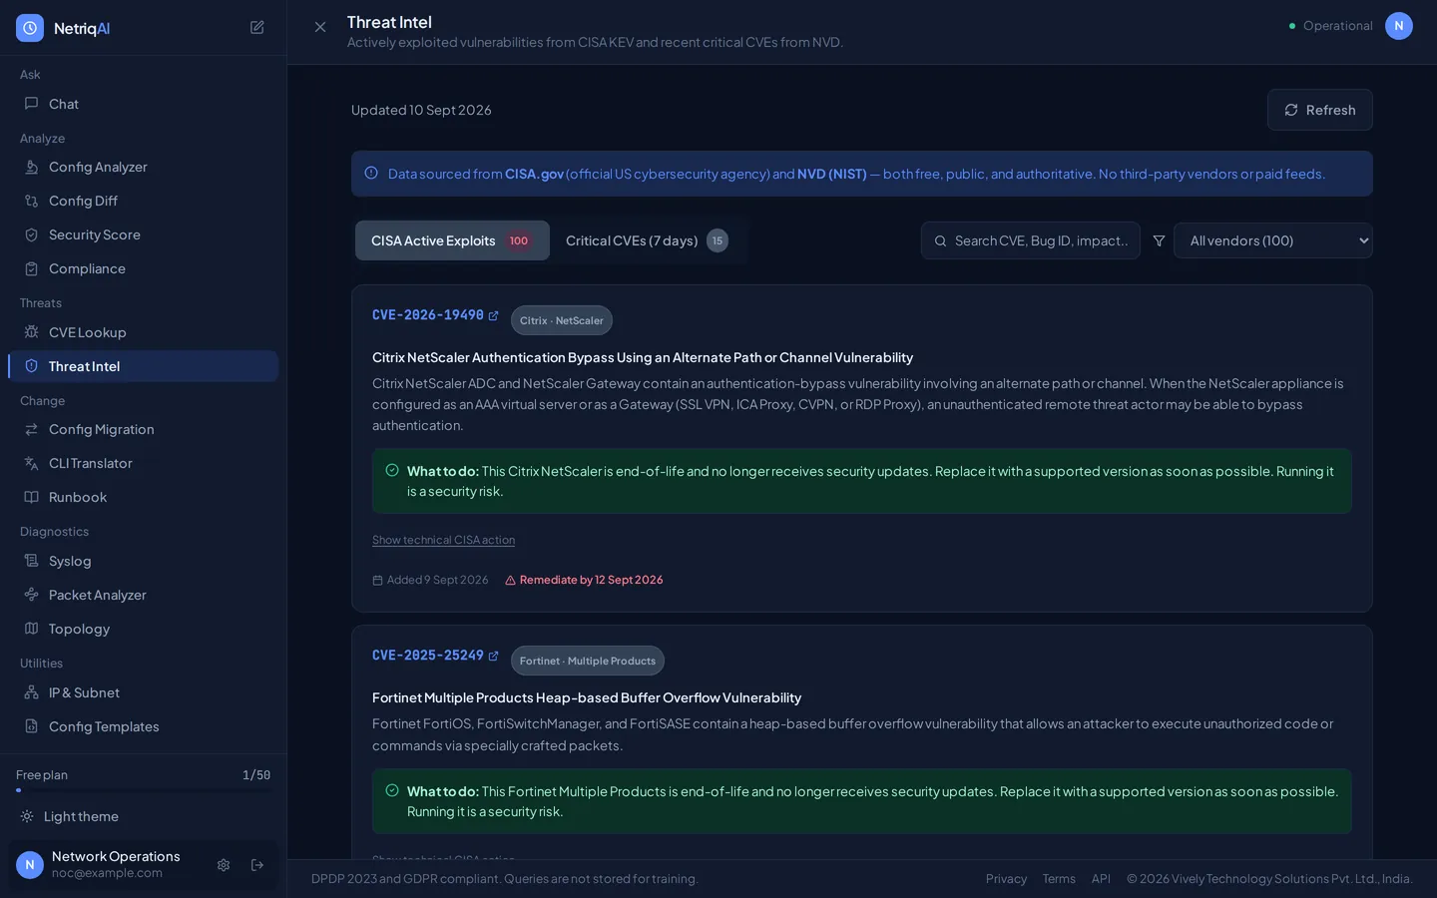Click Added 9 Sept 2026 date
The width and height of the screenshot is (1437, 898).
(x=437, y=580)
